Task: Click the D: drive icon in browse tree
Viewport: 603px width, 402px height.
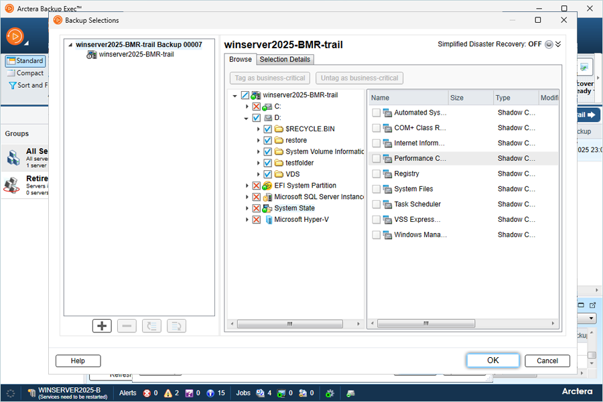Action: pyautogui.click(x=267, y=118)
